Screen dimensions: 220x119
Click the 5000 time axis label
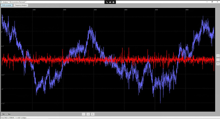tap(156, 10)
